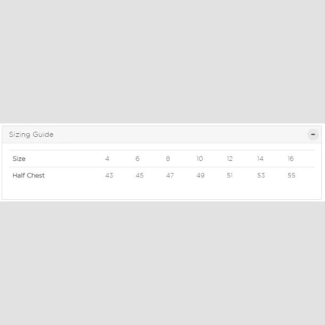Click half chest value 55
This screenshot has height=325, width=325.
coord(291,175)
